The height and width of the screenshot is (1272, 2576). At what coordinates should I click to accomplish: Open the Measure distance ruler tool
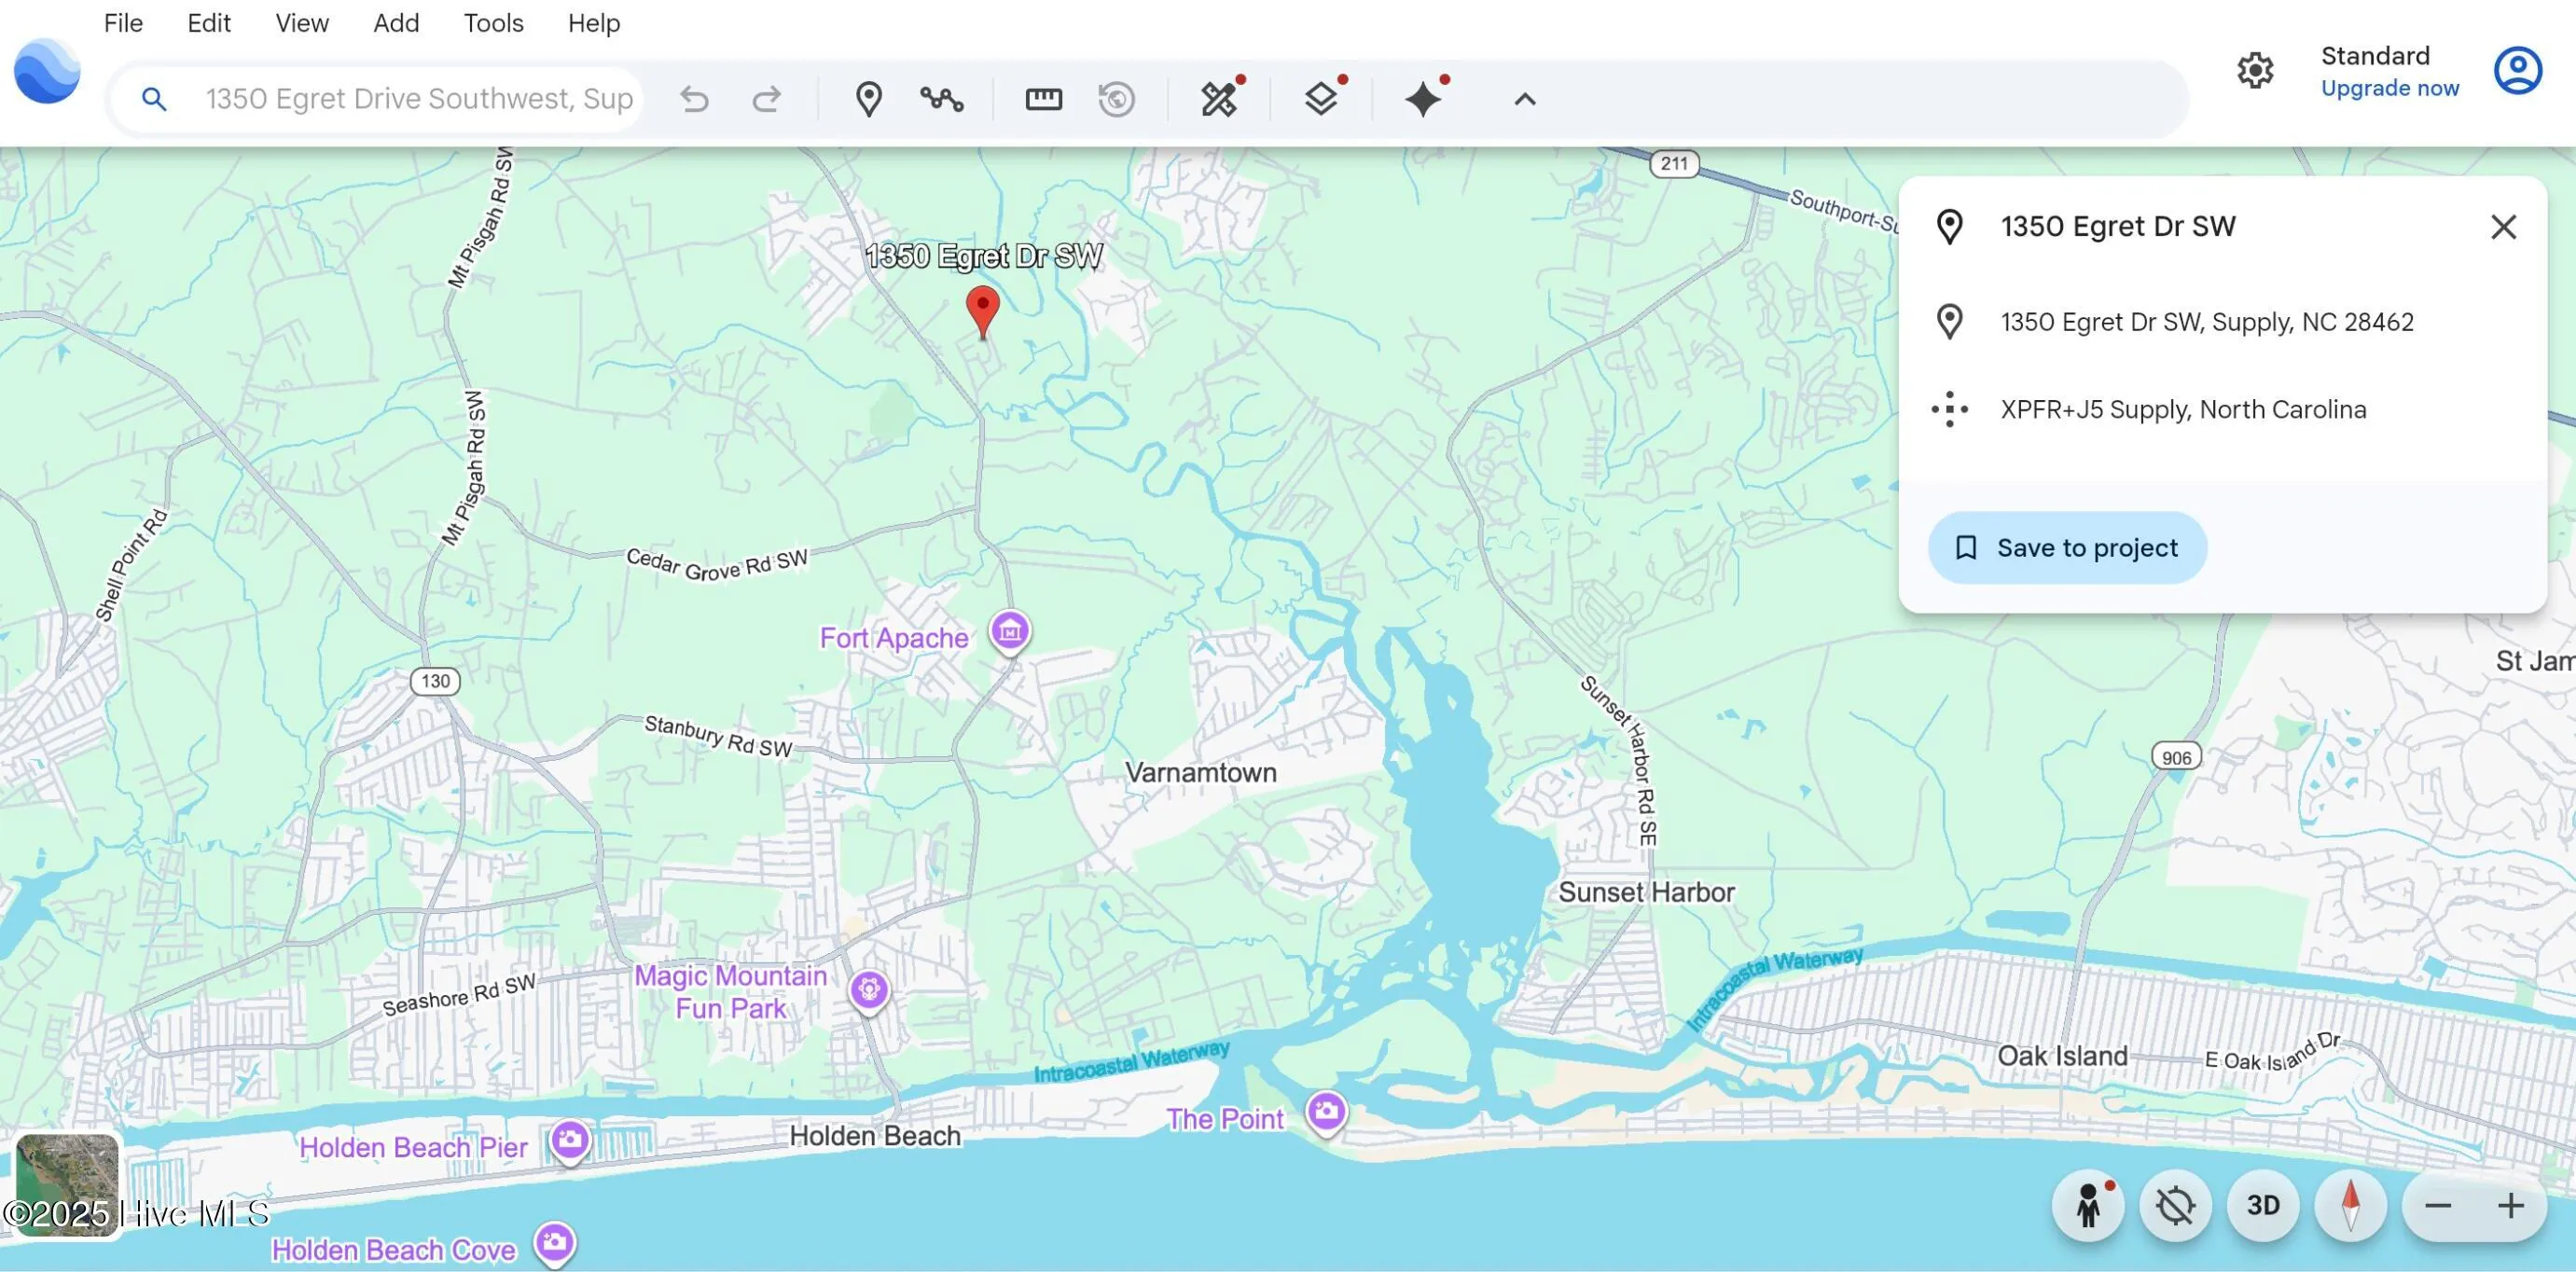pyautogui.click(x=1043, y=99)
